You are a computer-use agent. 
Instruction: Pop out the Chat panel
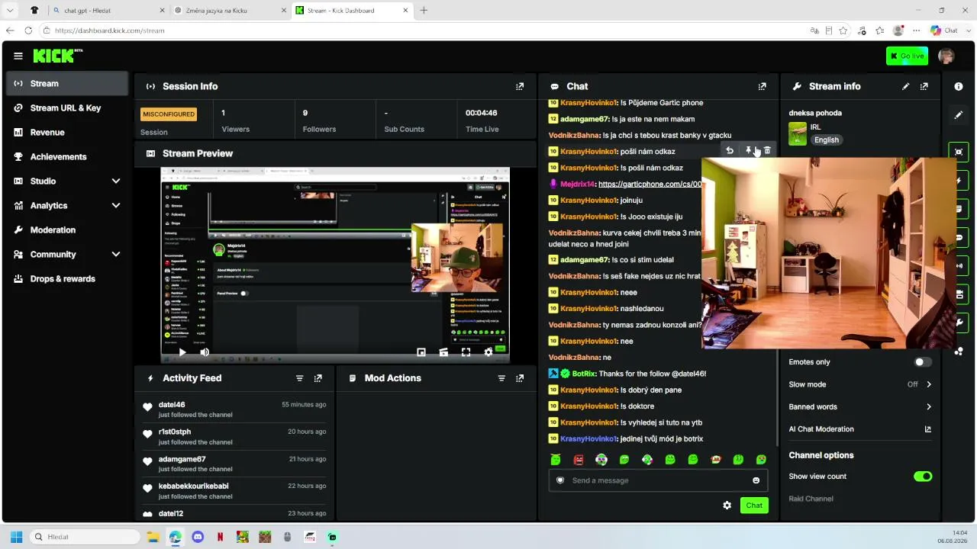point(762,87)
